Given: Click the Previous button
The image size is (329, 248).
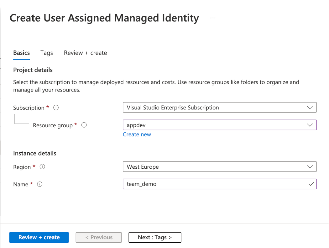Looking at the screenshot, I should tap(99, 237).
